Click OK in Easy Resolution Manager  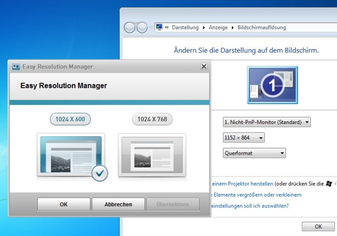[64, 204]
